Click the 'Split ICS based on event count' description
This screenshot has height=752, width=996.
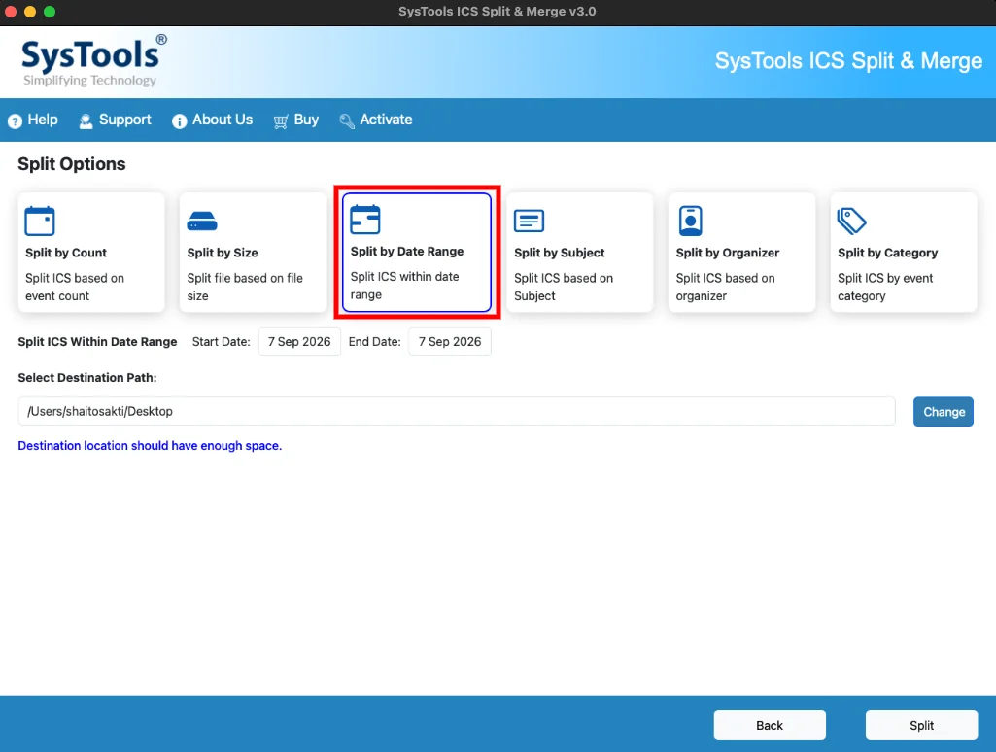coord(75,287)
